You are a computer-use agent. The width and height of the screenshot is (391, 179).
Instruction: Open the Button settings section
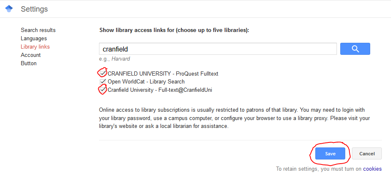pyautogui.click(x=29, y=64)
